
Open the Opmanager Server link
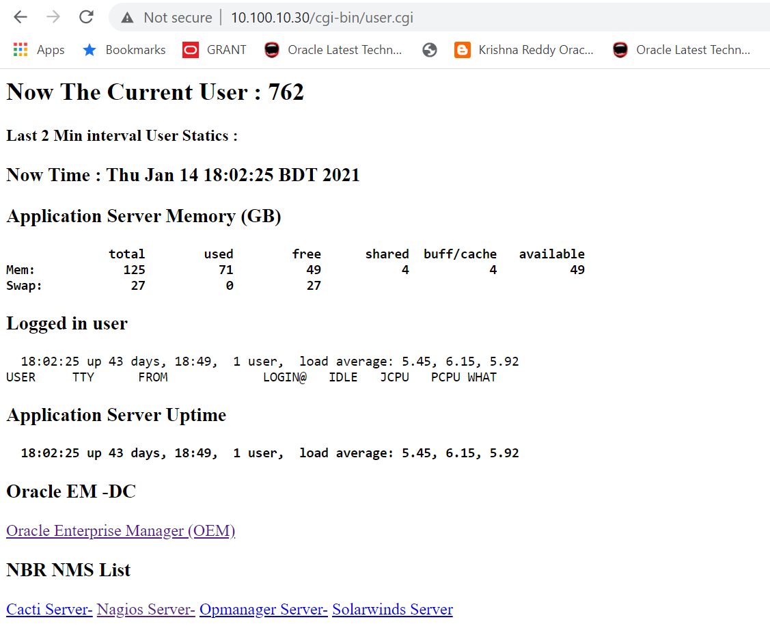click(x=263, y=609)
